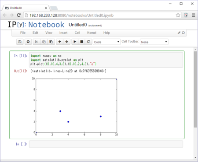Move the cell up with the up arrow
The image size is (198, 162).
click(60, 42)
